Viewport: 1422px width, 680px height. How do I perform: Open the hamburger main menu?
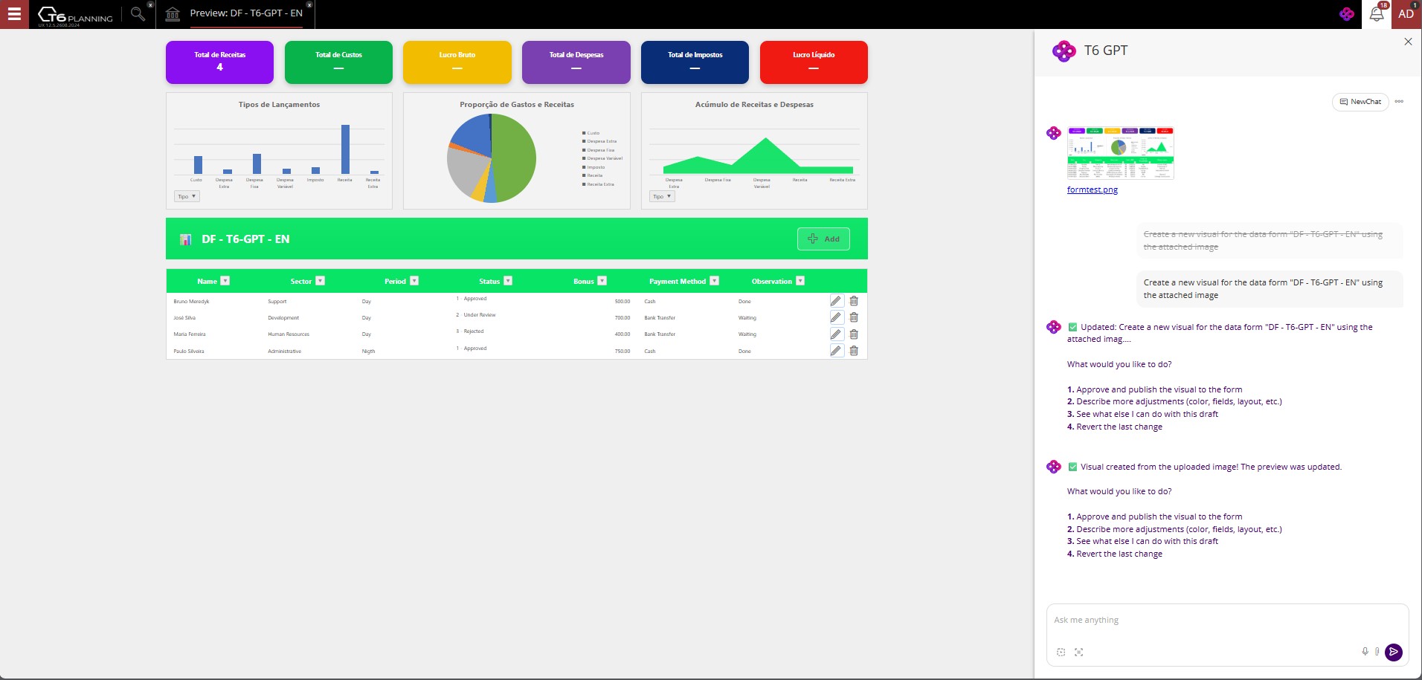point(14,14)
